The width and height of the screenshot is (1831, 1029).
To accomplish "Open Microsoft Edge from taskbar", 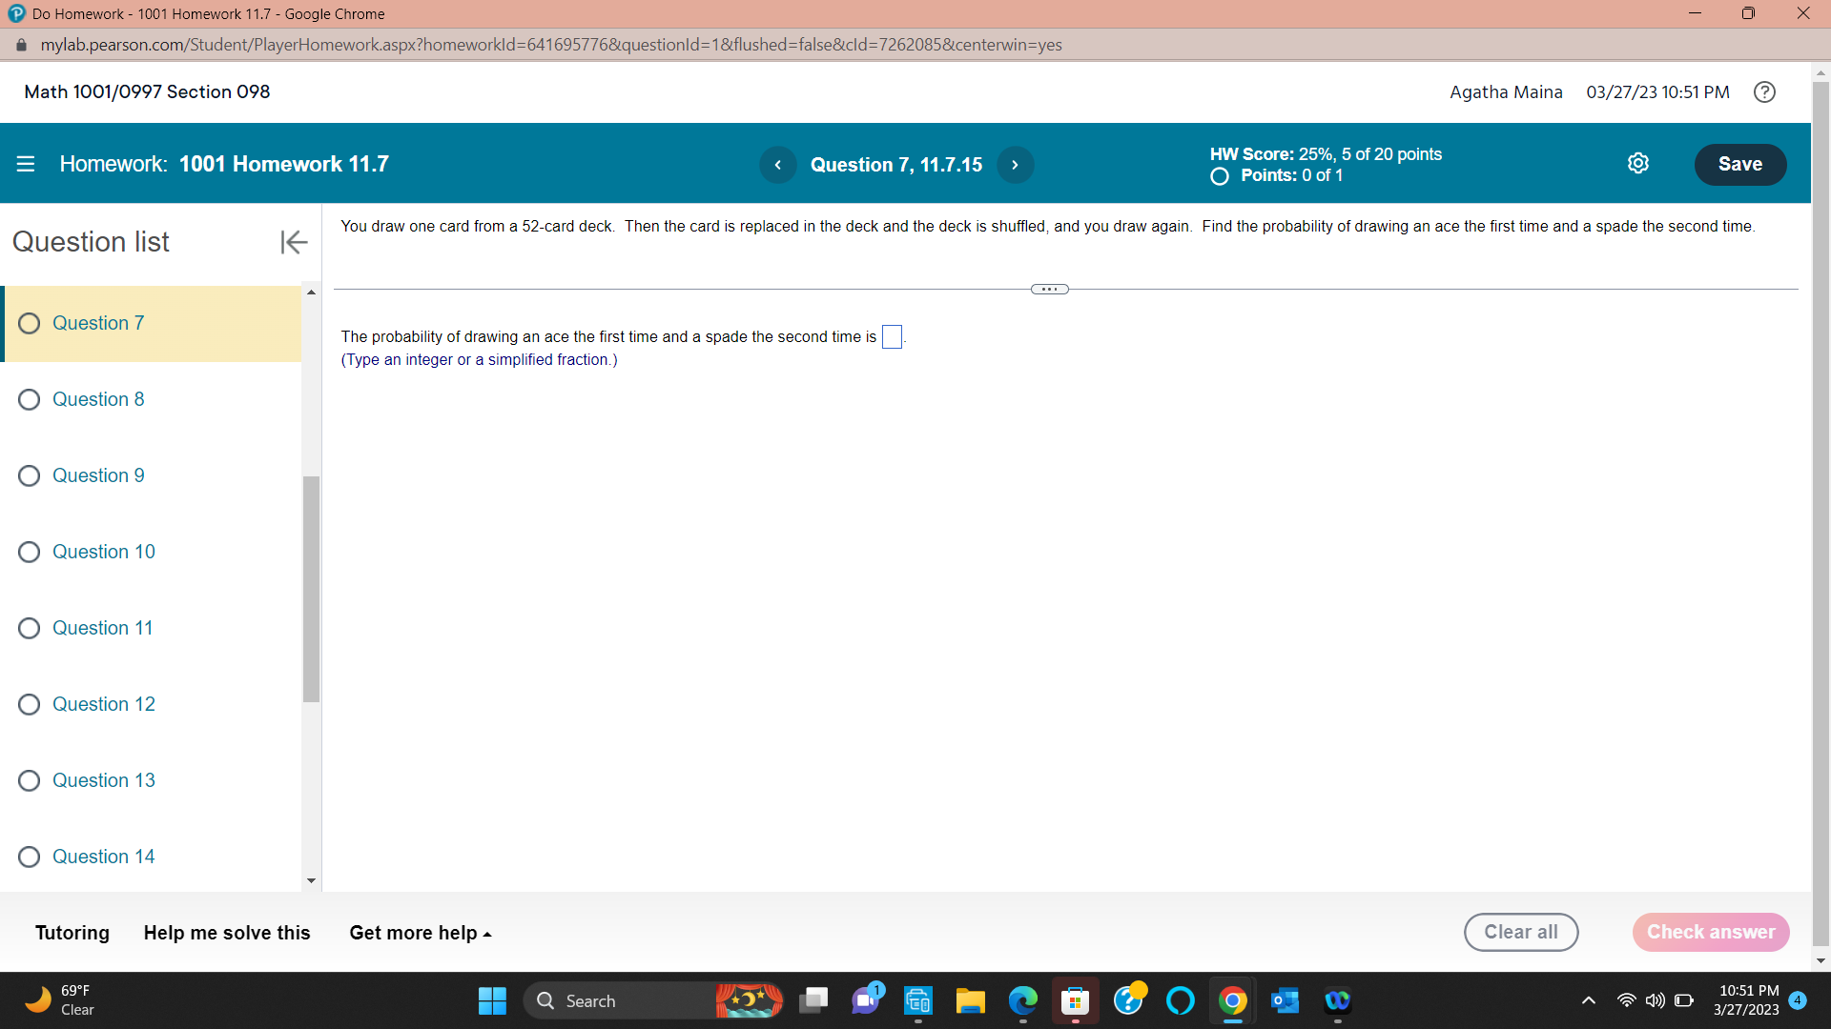I will click(1022, 1000).
